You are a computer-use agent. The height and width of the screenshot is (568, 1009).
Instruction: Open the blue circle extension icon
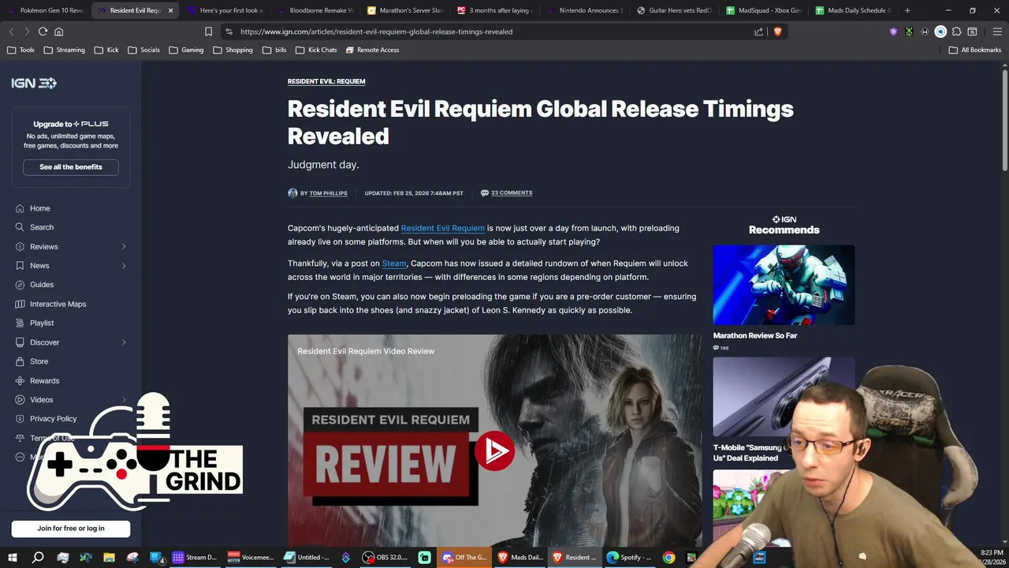(x=940, y=32)
